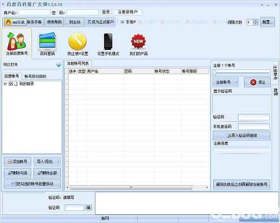Click the red X stop icon

point(253,82)
